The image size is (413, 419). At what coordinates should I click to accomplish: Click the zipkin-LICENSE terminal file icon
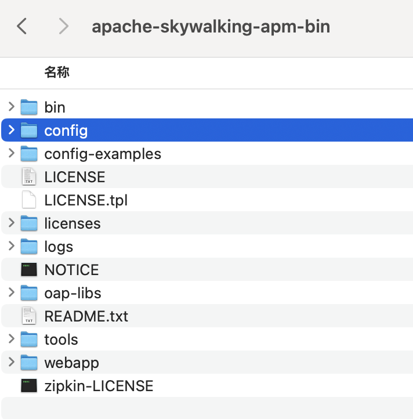tap(29, 385)
